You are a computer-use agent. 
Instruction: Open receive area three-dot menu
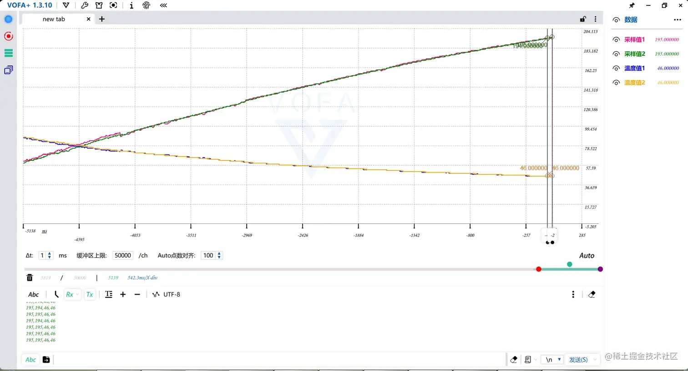tap(573, 295)
